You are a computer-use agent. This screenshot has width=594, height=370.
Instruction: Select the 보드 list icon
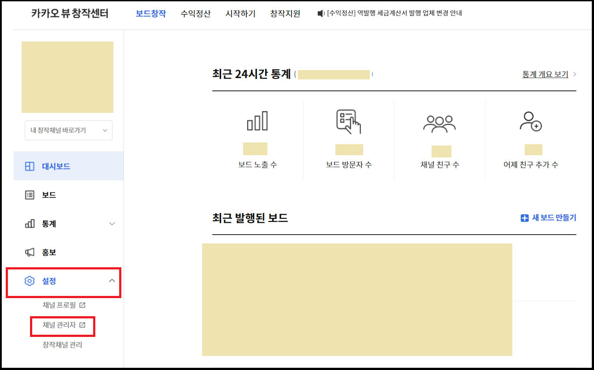click(x=28, y=194)
